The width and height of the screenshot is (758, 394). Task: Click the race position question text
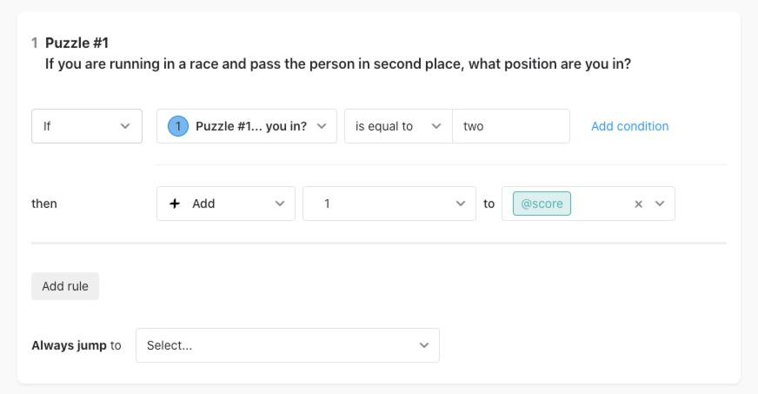(x=338, y=63)
